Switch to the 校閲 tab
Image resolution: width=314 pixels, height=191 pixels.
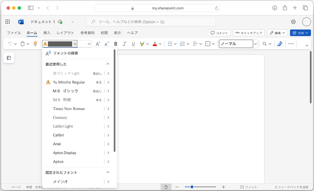tap(104, 33)
